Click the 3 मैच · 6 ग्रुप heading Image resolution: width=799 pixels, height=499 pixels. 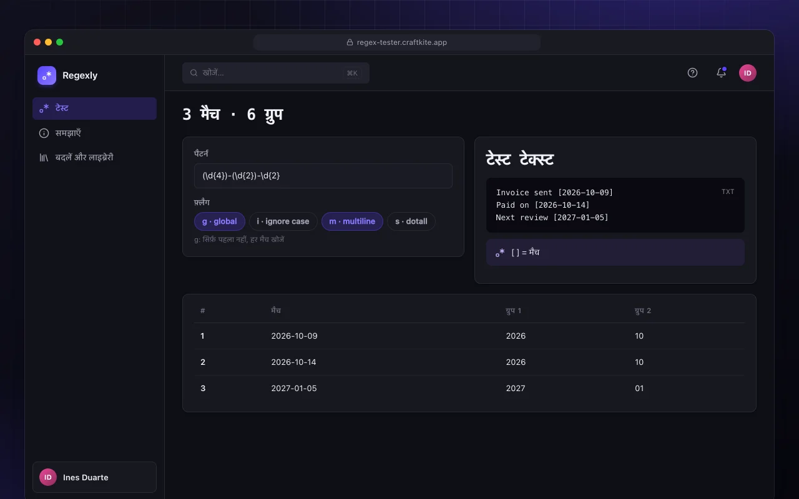pyautogui.click(x=233, y=114)
